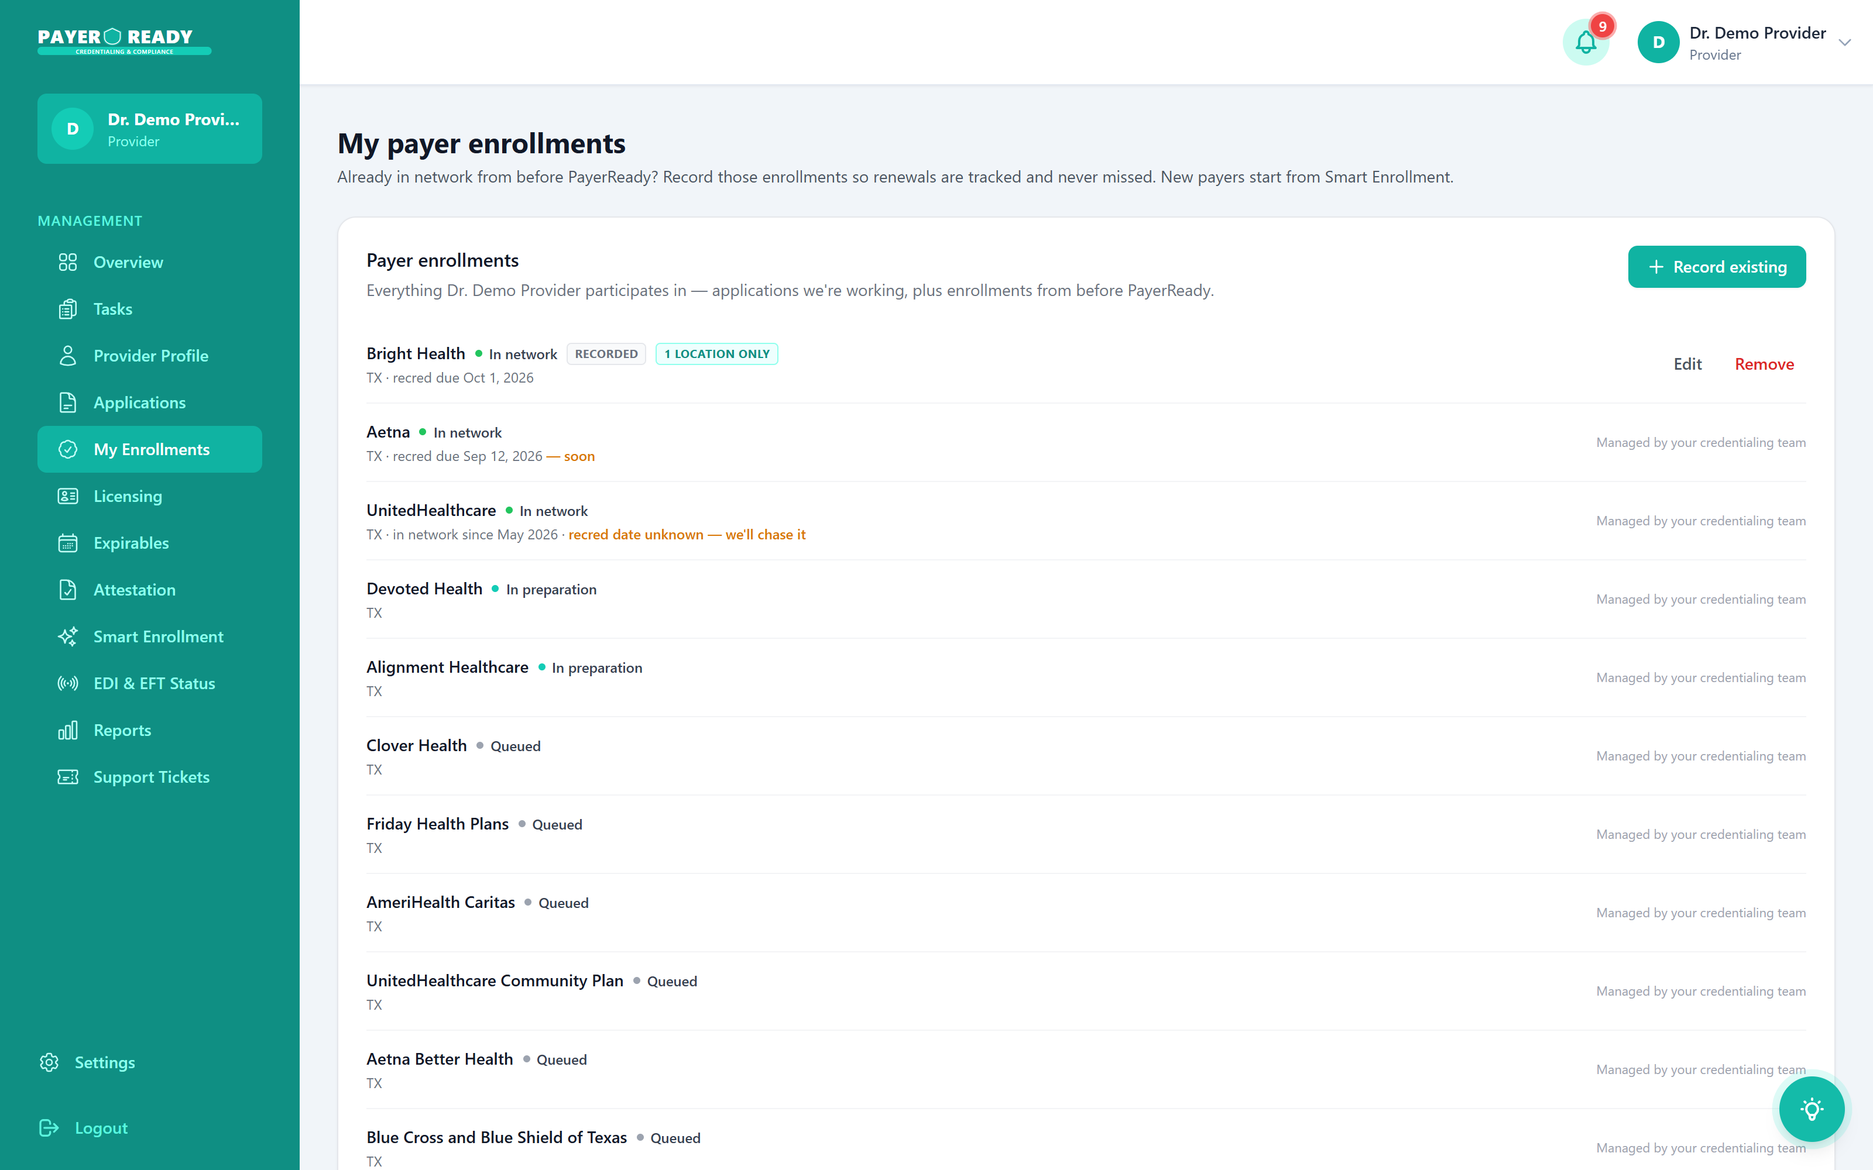
Task: Click the UnitedHealthcare payer name
Action: coord(431,511)
